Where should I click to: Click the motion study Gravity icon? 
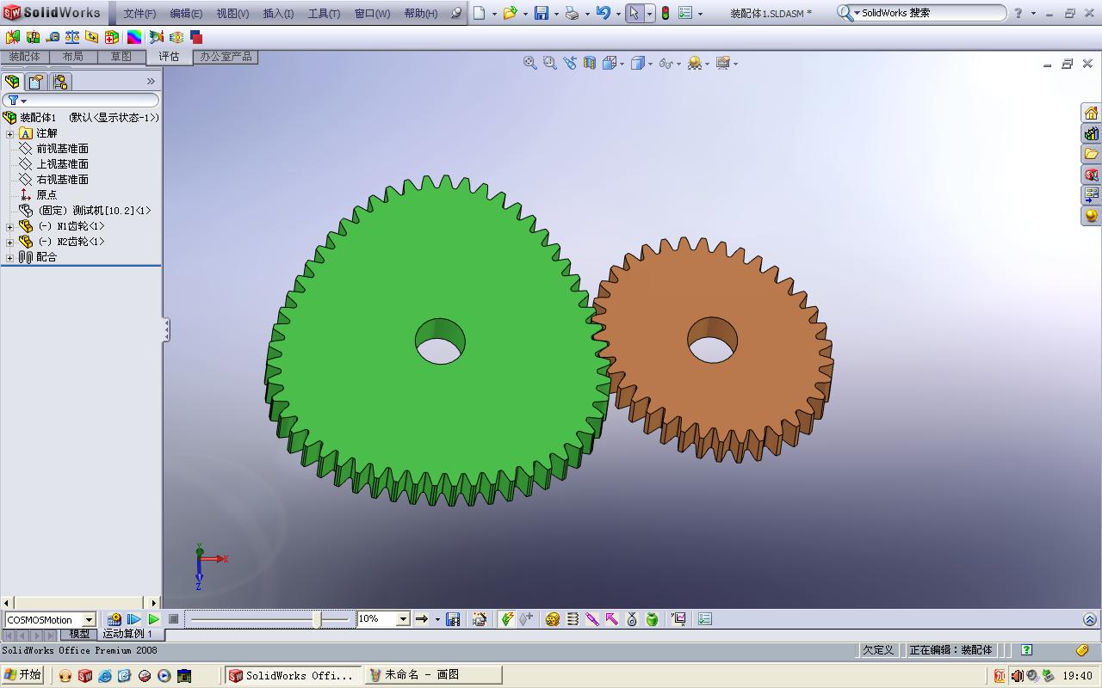(652, 619)
